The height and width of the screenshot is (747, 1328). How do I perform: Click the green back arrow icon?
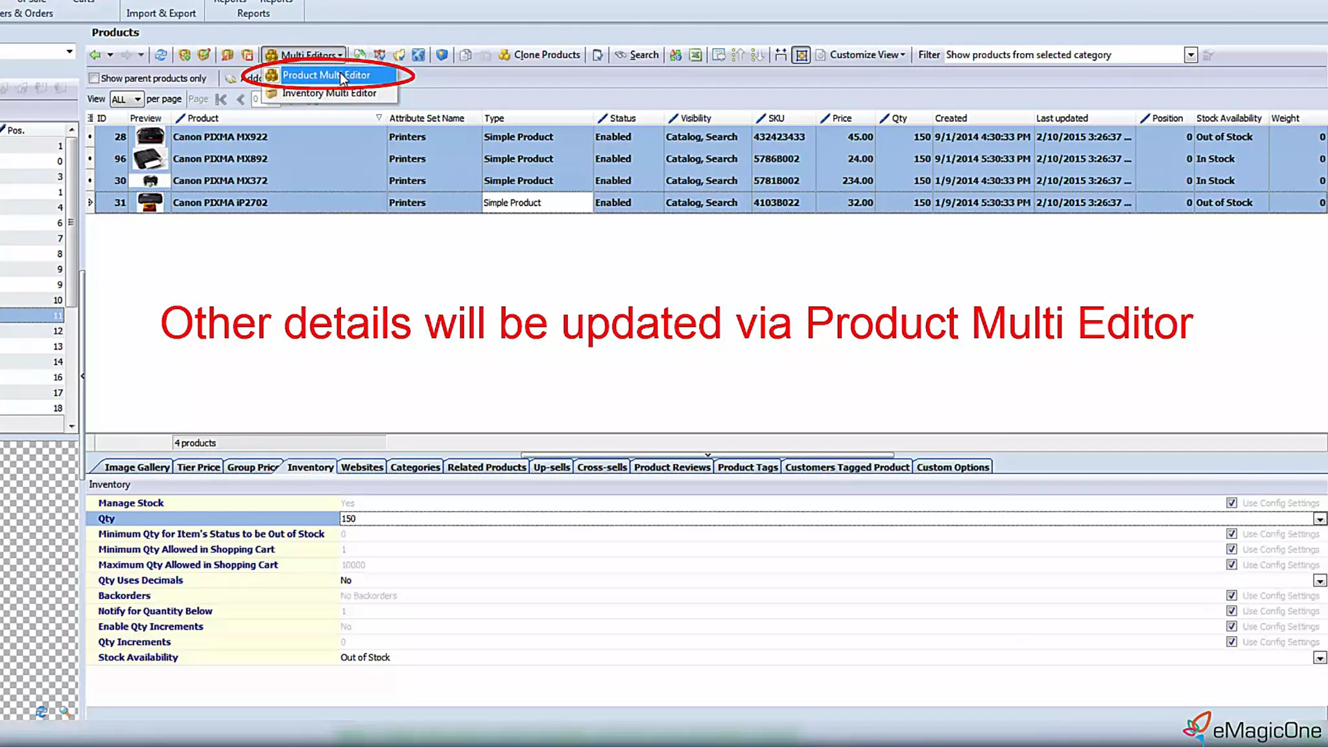pos(95,55)
